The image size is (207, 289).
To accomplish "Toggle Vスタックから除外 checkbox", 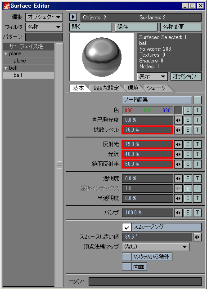I will click(127, 257).
